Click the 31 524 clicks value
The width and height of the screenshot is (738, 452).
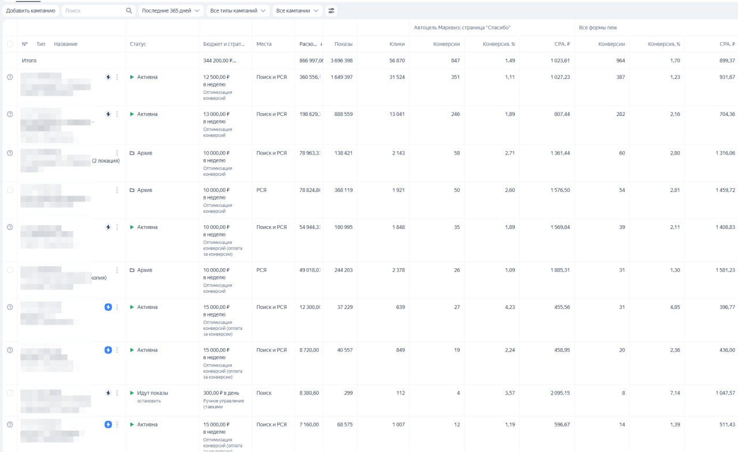[397, 77]
